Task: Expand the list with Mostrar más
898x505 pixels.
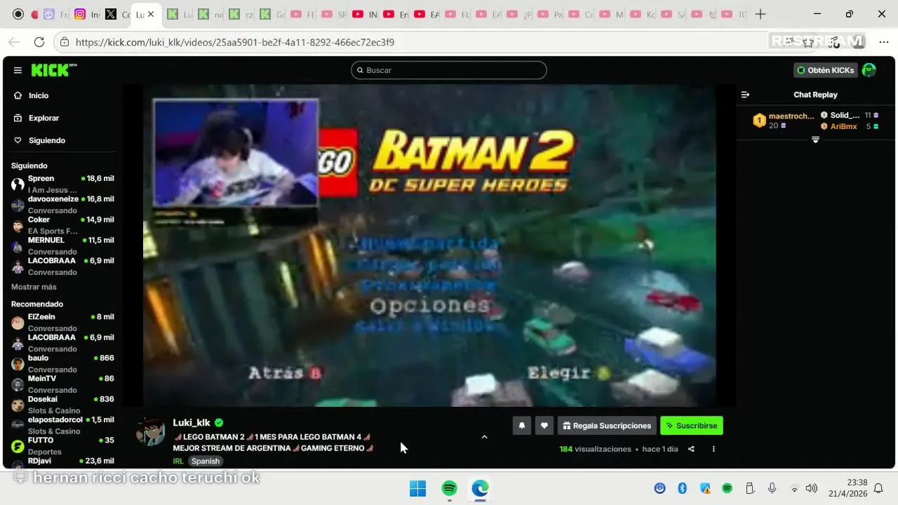Action: (x=34, y=287)
